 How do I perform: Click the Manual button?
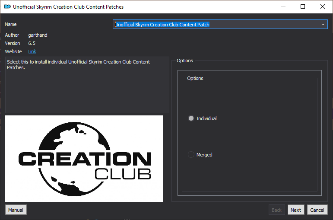pos(16,210)
